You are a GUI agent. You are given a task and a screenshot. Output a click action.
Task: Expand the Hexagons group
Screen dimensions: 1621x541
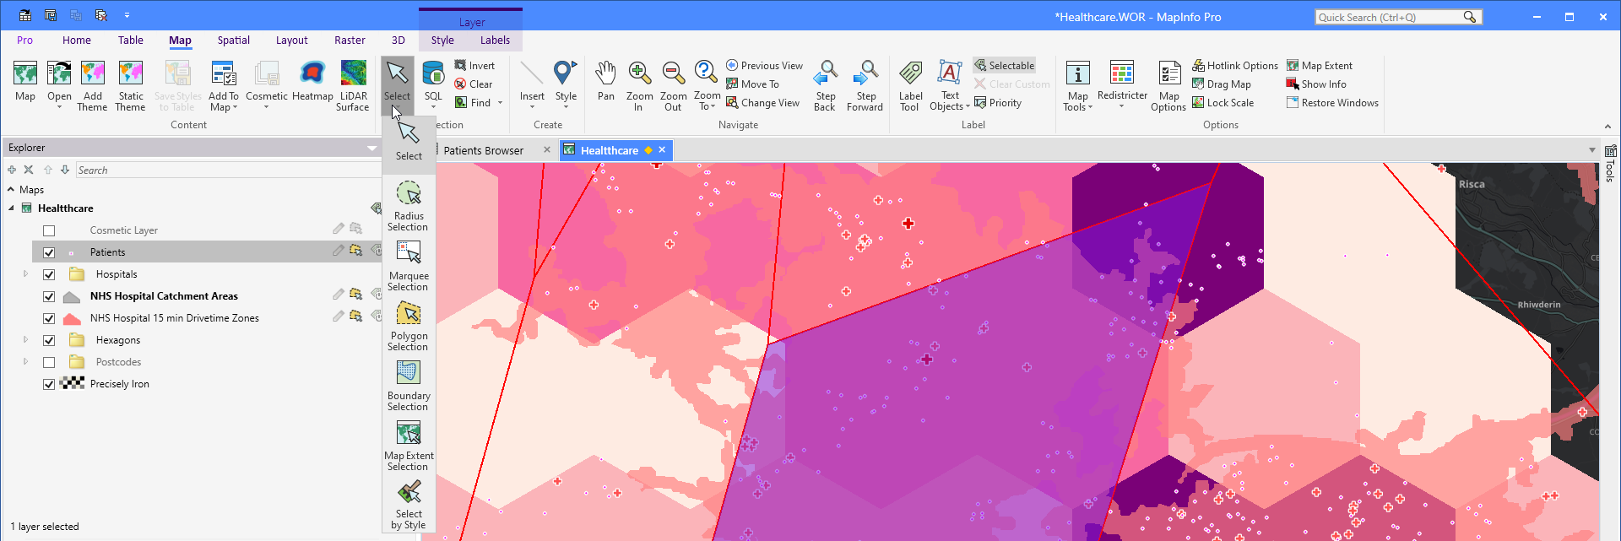point(25,339)
